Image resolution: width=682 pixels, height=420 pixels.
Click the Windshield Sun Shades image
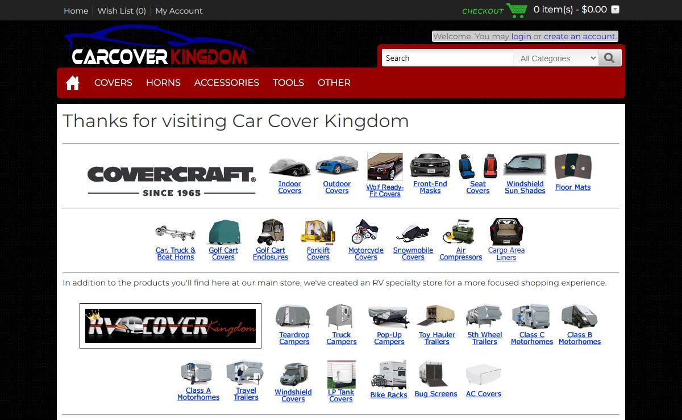(525, 166)
